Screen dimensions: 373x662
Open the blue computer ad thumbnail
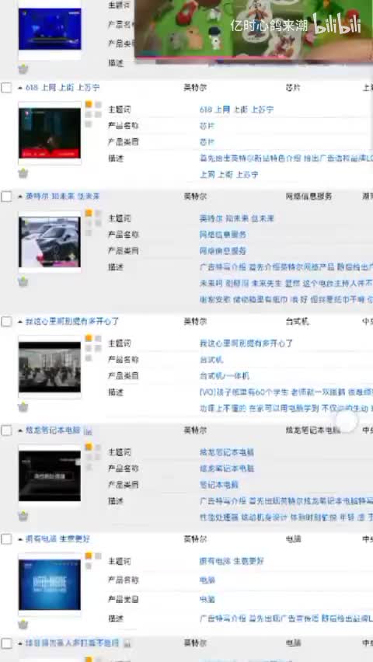50,584
